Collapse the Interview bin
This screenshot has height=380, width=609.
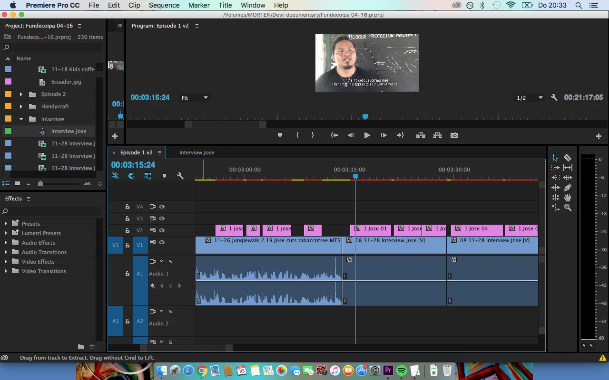[x=21, y=119]
